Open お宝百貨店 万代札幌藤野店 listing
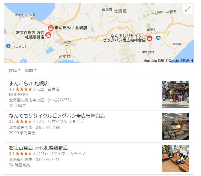Image resolution: width=201 pixels, height=176 pixels. point(38,148)
